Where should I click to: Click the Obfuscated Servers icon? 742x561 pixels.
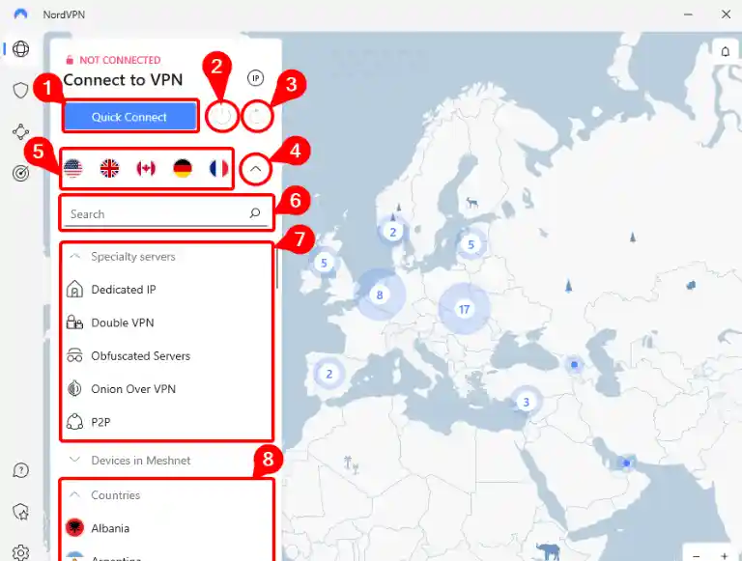pyautogui.click(x=74, y=355)
